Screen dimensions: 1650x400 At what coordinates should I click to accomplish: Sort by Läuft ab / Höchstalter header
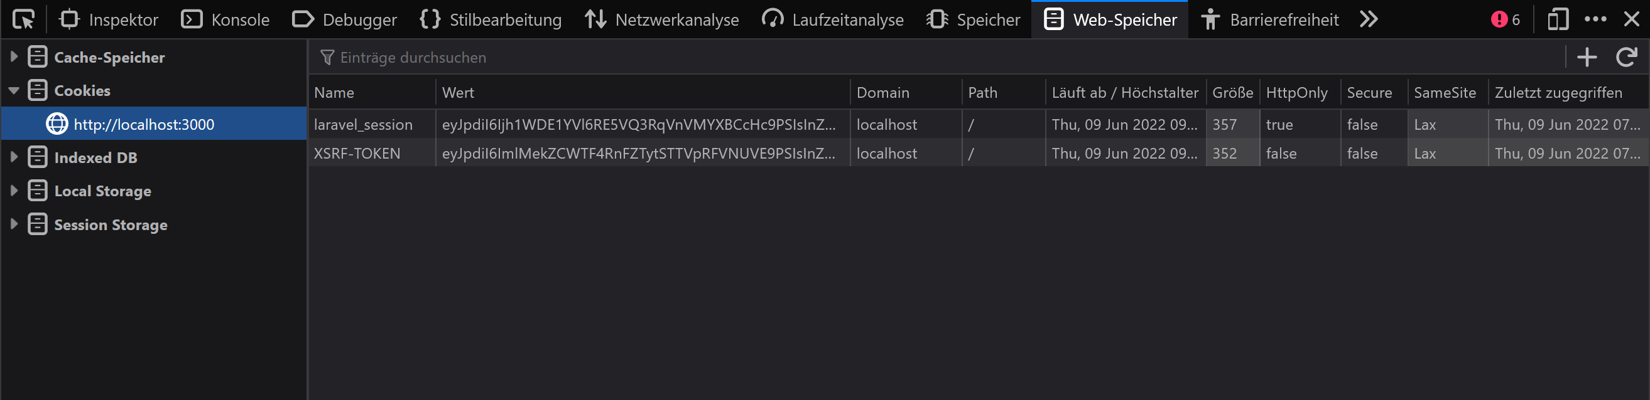[x=1126, y=93]
